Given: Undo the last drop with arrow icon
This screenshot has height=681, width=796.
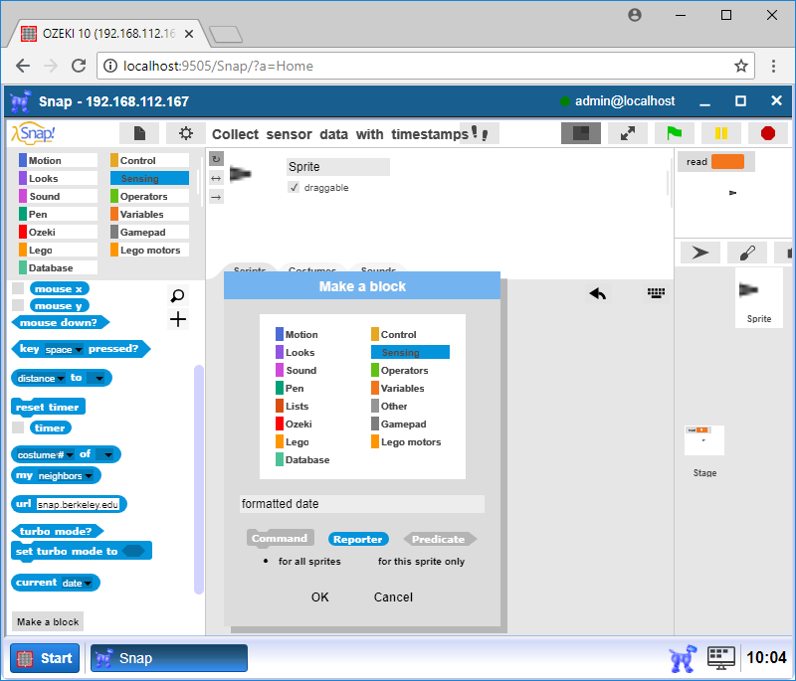Looking at the screenshot, I should pyautogui.click(x=598, y=293).
